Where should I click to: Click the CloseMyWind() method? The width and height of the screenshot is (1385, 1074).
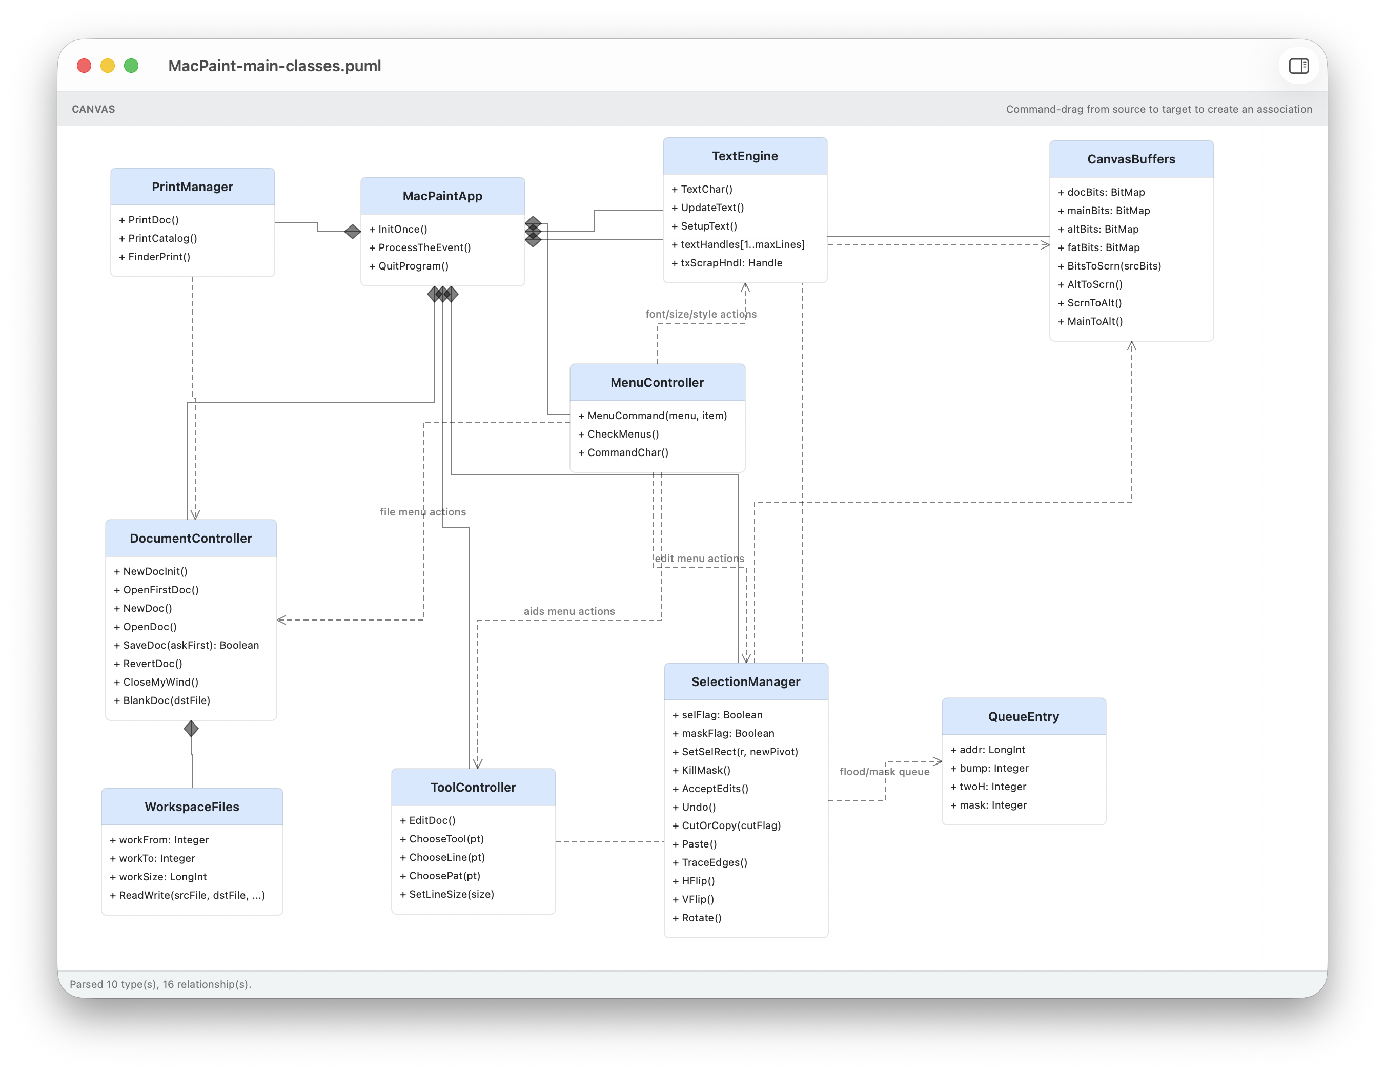pos(156,682)
